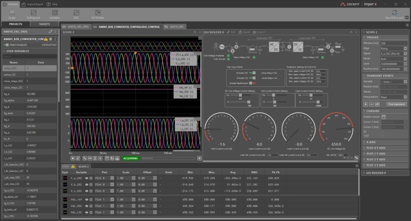Toggle the Enable Feedforward switch
411x221 pixels.
coord(253,83)
